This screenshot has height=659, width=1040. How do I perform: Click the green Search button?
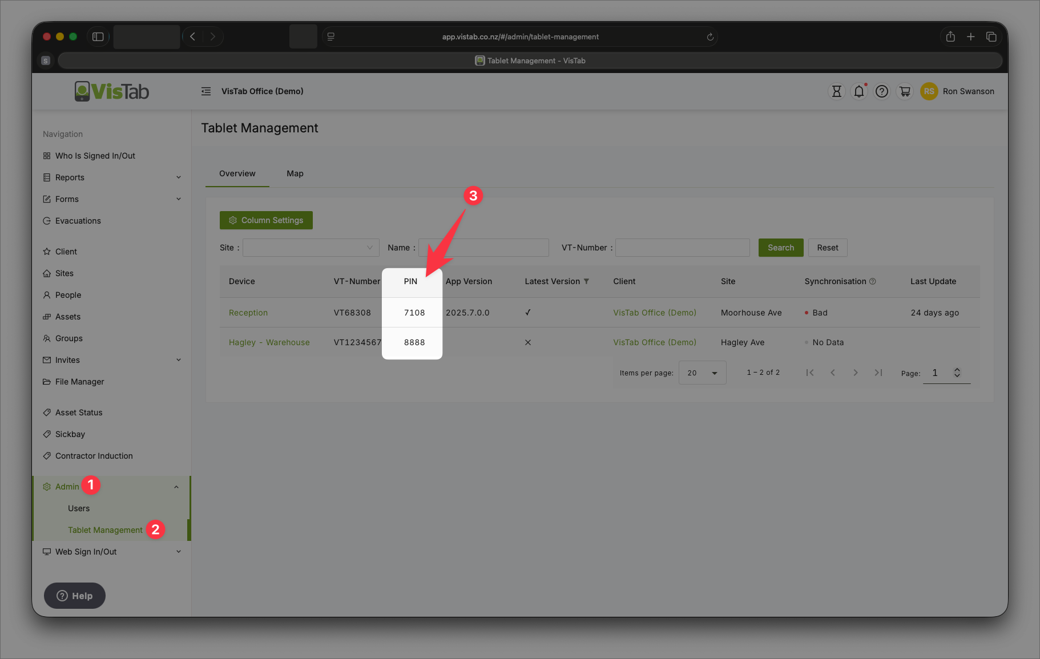780,248
